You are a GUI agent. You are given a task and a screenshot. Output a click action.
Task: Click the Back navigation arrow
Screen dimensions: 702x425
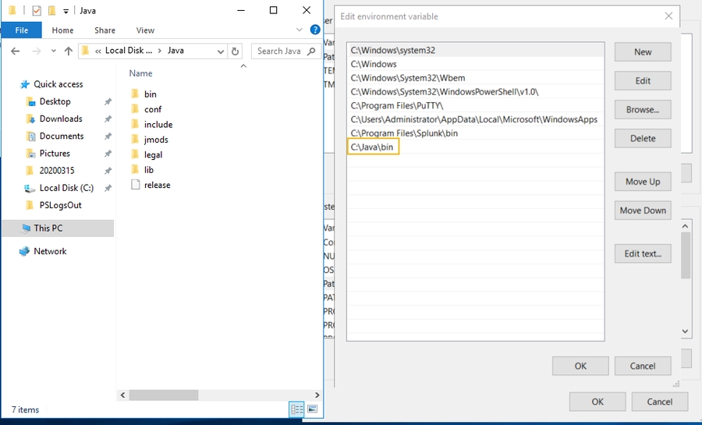click(x=16, y=51)
